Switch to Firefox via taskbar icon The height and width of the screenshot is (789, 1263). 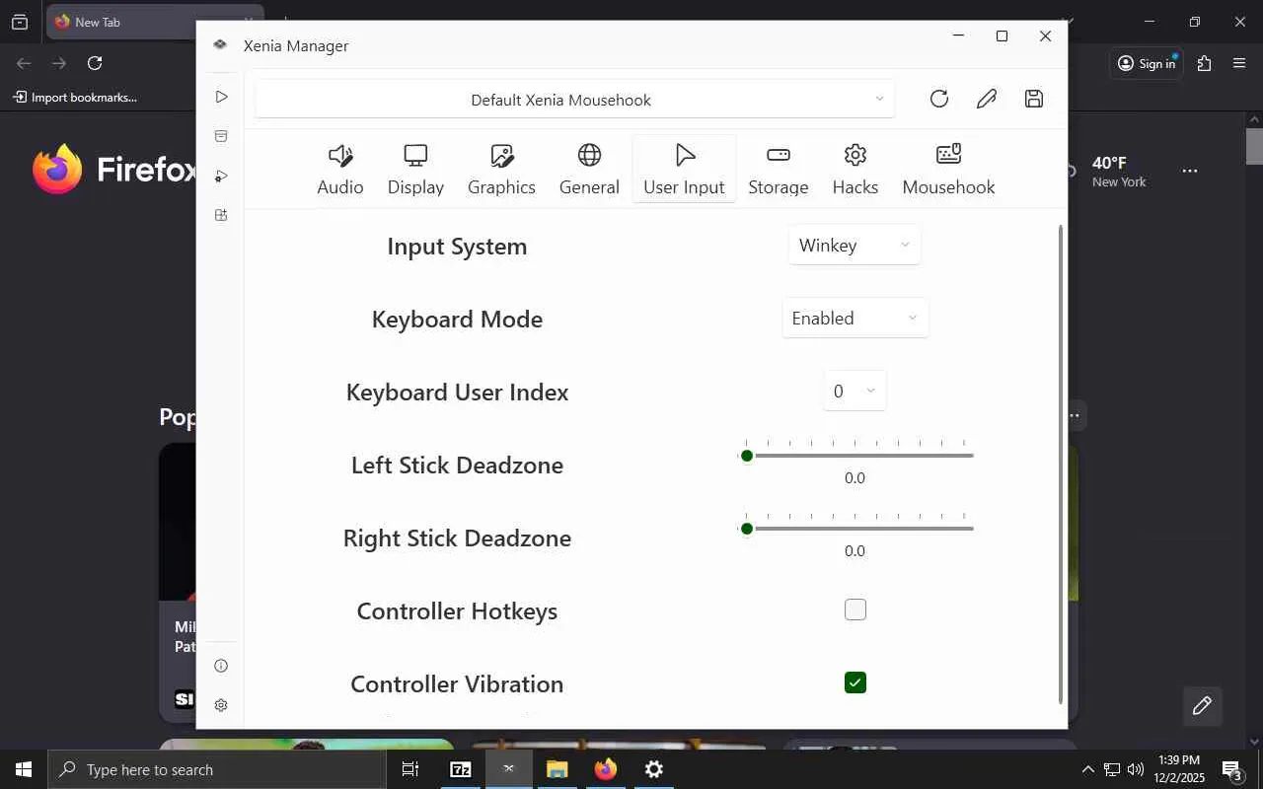coord(606,769)
